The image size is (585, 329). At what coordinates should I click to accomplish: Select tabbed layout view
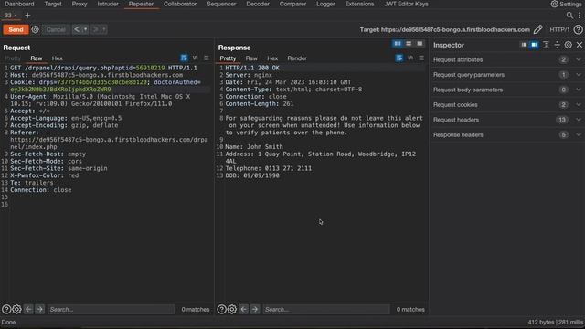(x=420, y=44)
